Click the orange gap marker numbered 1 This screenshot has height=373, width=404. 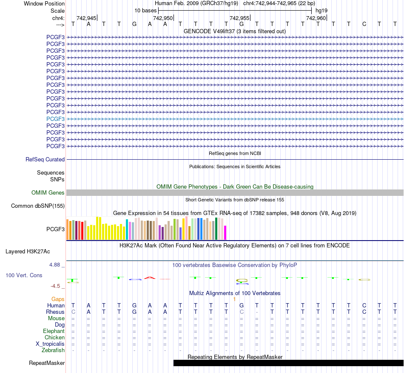(234, 299)
